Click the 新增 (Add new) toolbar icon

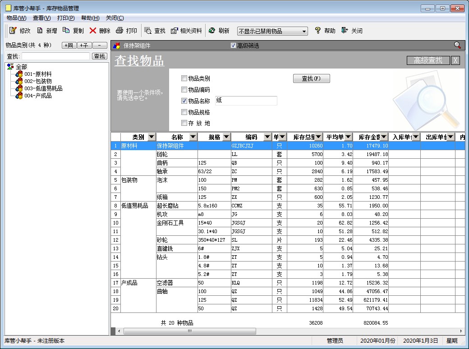coord(40,31)
